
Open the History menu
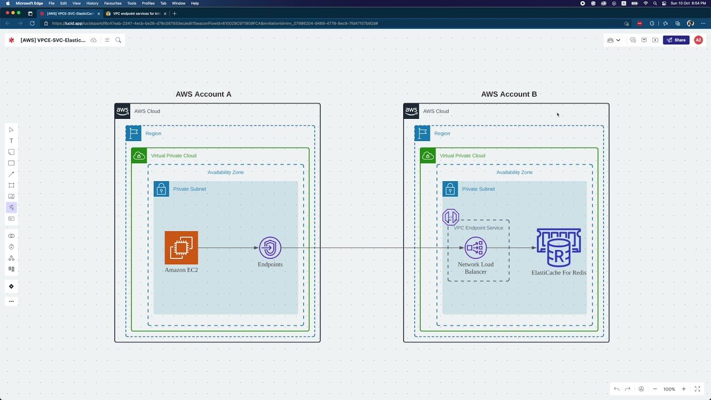(92, 3)
